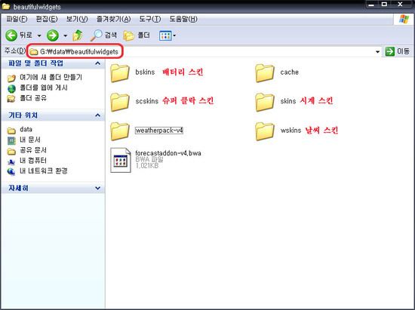Open 공유 문서 in sidebar
Image resolution: width=415 pixels, height=310 pixels.
[33, 150]
